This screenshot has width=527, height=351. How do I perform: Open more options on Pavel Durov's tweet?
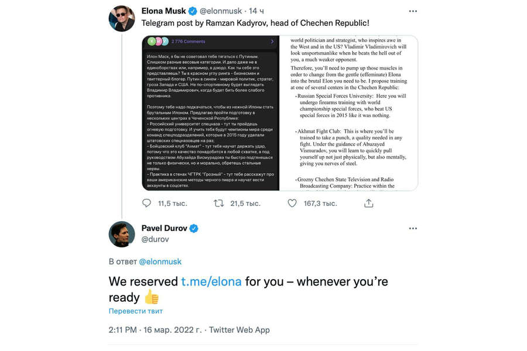[413, 228]
